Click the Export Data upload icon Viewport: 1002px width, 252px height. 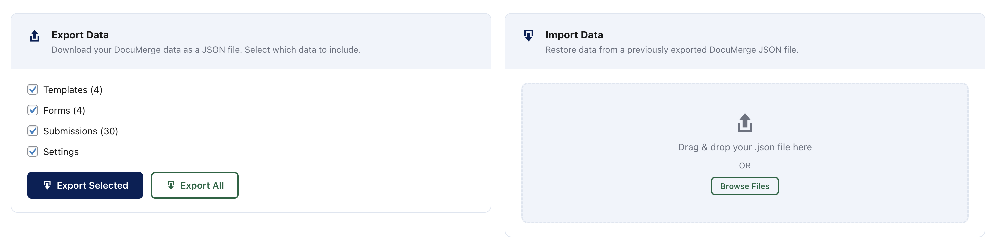point(34,36)
